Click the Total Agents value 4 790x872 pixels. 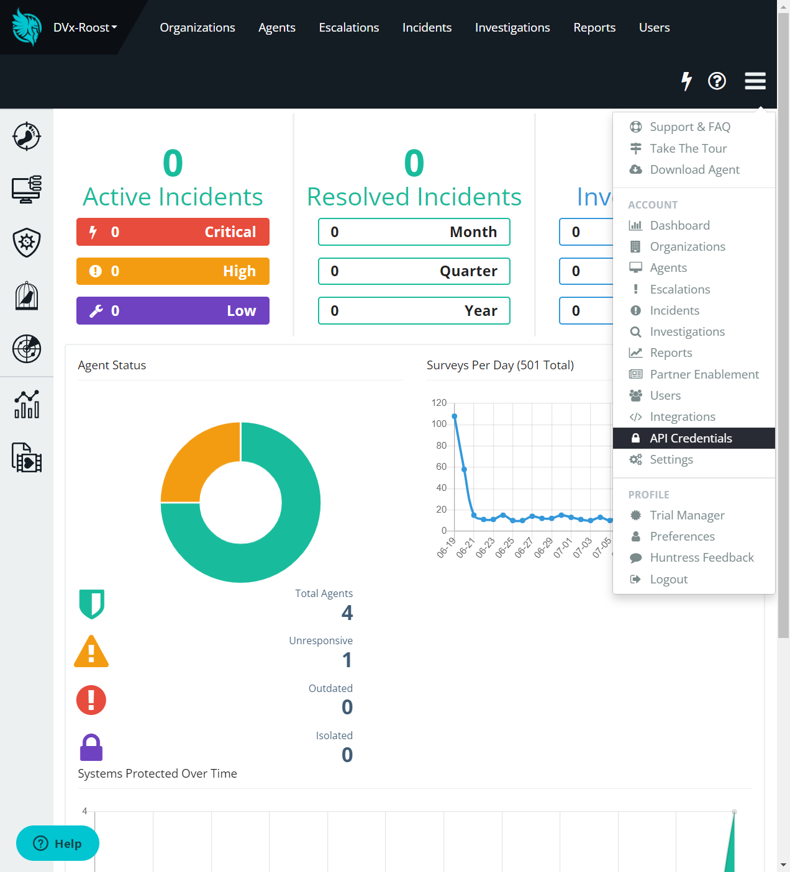(x=347, y=613)
